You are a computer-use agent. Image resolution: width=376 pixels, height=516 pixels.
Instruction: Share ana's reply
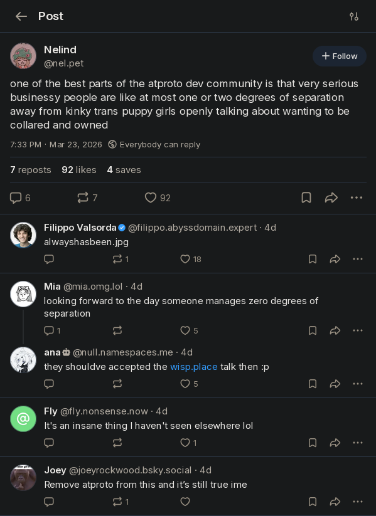click(x=335, y=384)
